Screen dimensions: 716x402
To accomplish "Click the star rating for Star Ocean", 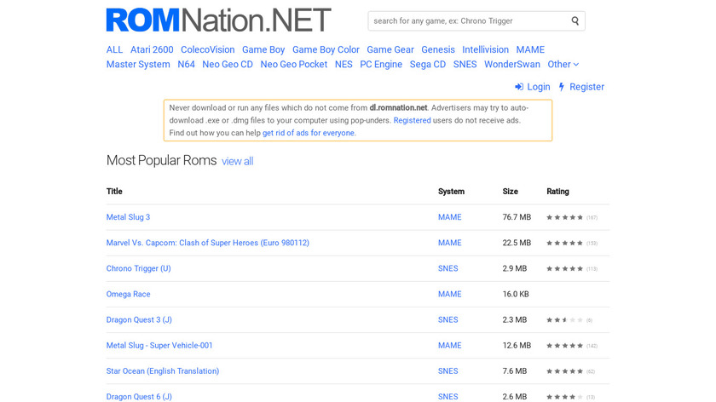I will pyautogui.click(x=565, y=371).
